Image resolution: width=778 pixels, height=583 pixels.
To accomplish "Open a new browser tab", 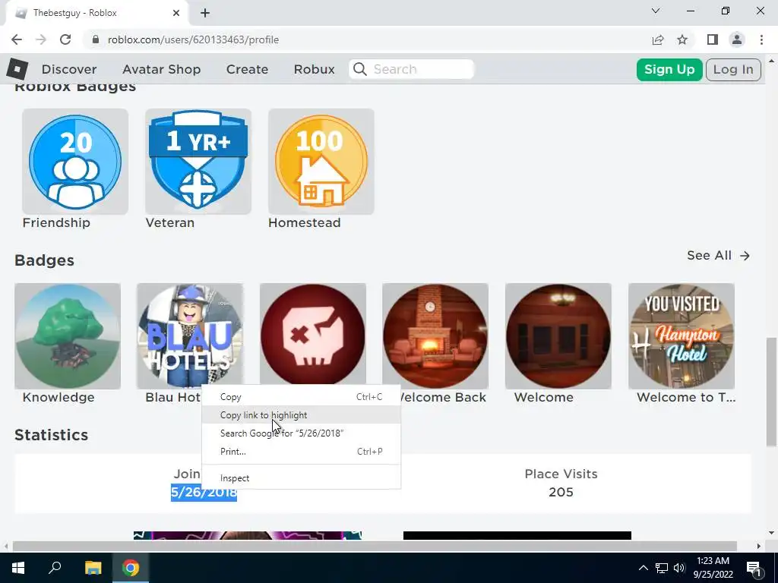I will click(205, 14).
